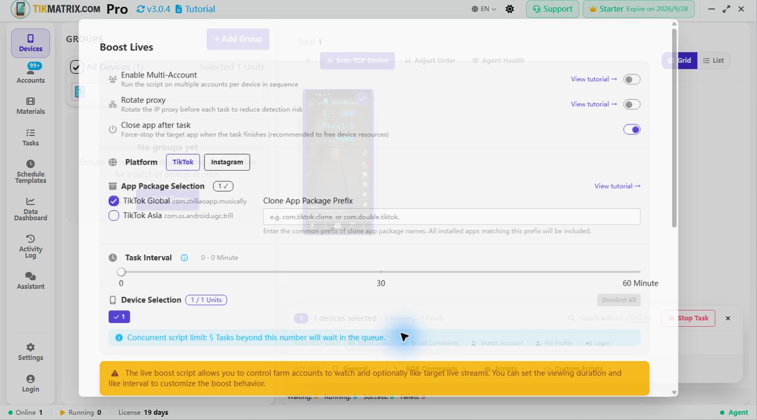
Task: Launch the Assistant chat
Action: 31,281
